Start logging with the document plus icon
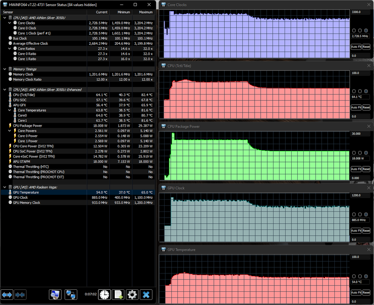374x305 pixels. tap(118, 295)
